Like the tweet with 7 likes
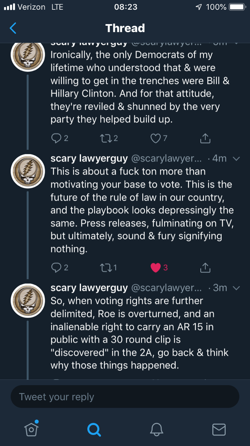This screenshot has height=446, width=250. 155,138
